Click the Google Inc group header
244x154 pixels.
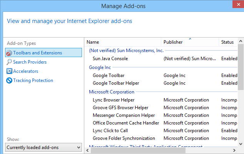[100, 67]
